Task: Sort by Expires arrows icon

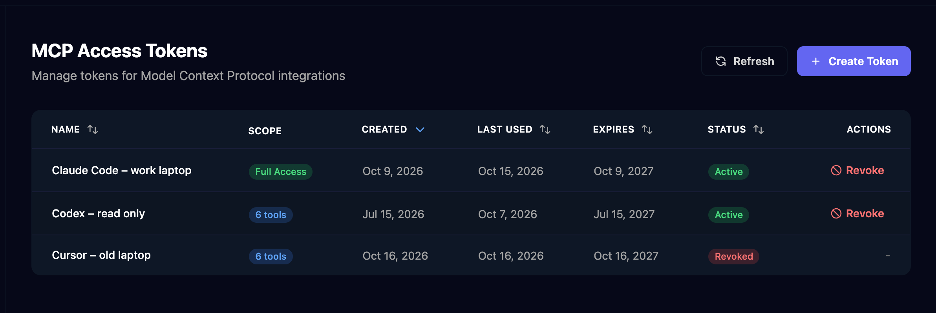Action: pyautogui.click(x=647, y=129)
